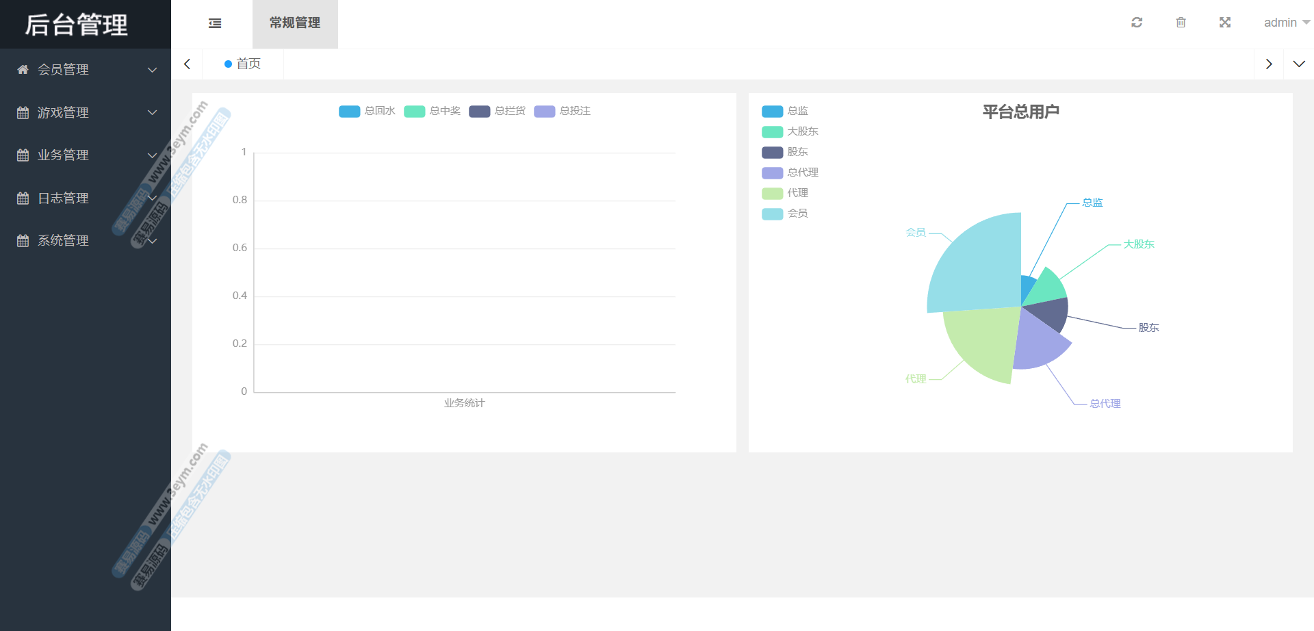Screen dimensions: 1314x631
Task: Click the home icon beside 会员管理
Action: 23,70
